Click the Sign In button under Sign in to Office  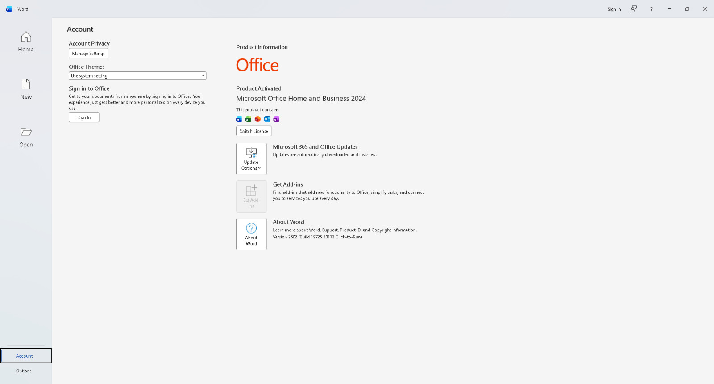tap(84, 117)
